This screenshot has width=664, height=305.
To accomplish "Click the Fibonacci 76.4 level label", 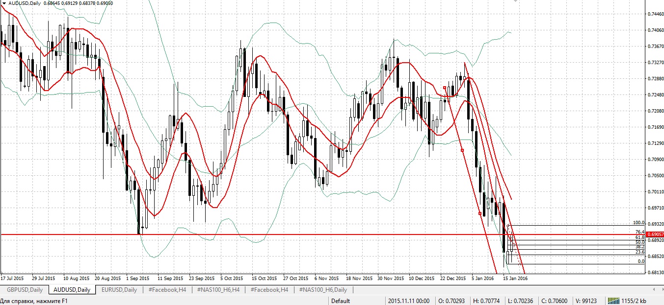I will [x=639, y=232].
